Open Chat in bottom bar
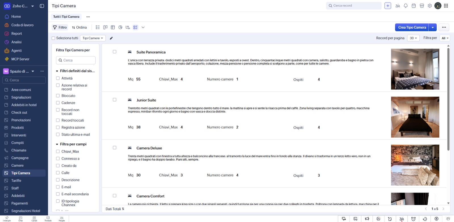454x222 pixels. coord(20,219)
